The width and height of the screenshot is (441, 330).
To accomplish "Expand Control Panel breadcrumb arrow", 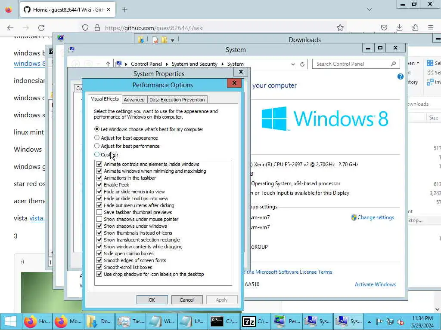I will 167,64.
